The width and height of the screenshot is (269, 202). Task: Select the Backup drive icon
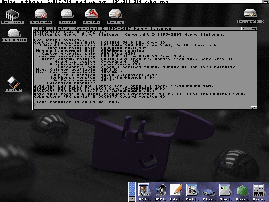pyautogui.click(x=115, y=15)
